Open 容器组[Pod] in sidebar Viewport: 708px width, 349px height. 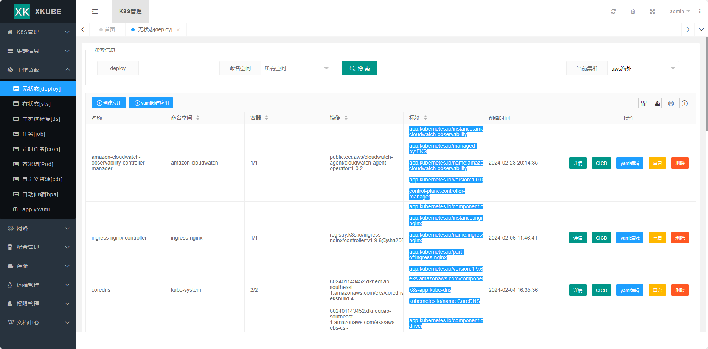[38, 164]
